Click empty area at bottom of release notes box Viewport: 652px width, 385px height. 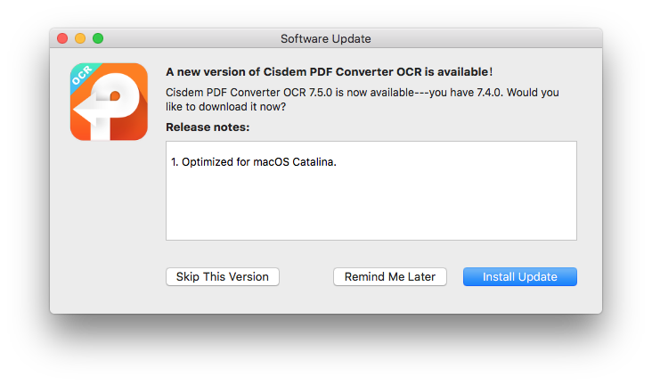coord(371,223)
